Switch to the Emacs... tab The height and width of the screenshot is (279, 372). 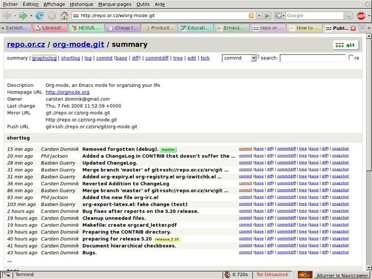pos(232,28)
